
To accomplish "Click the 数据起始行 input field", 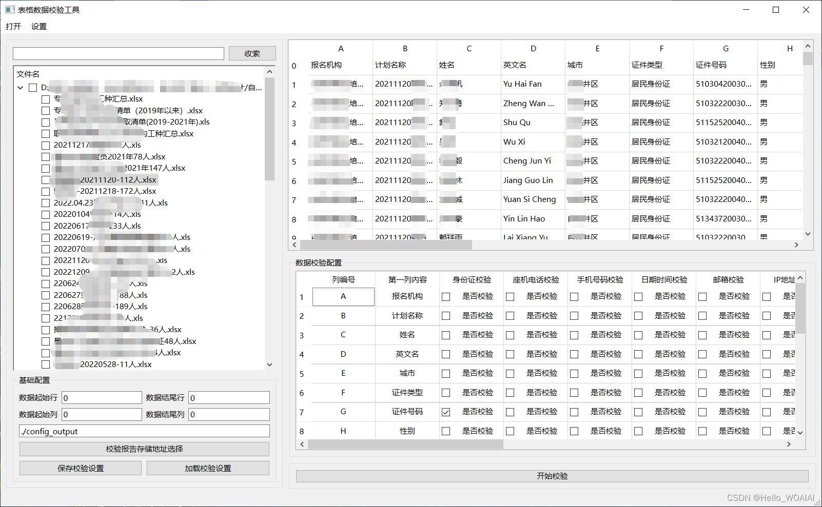I will pos(101,397).
